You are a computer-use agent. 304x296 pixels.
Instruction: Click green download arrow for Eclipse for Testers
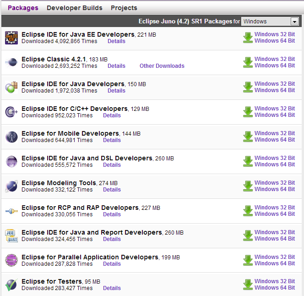click(x=248, y=285)
